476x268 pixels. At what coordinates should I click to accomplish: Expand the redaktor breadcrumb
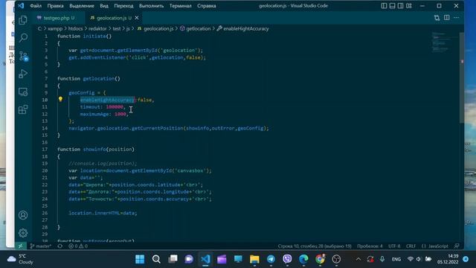(x=97, y=28)
